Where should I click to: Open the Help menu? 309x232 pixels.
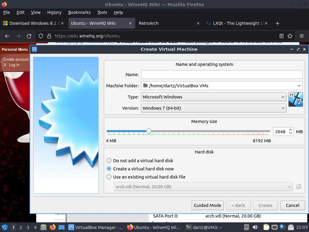pyautogui.click(x=118, y=12)
